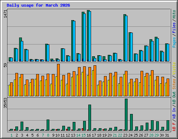This screenshot has height=139, width=178.
Task: Click the 'Pages' legend label
Action: [x=174, y=42]
